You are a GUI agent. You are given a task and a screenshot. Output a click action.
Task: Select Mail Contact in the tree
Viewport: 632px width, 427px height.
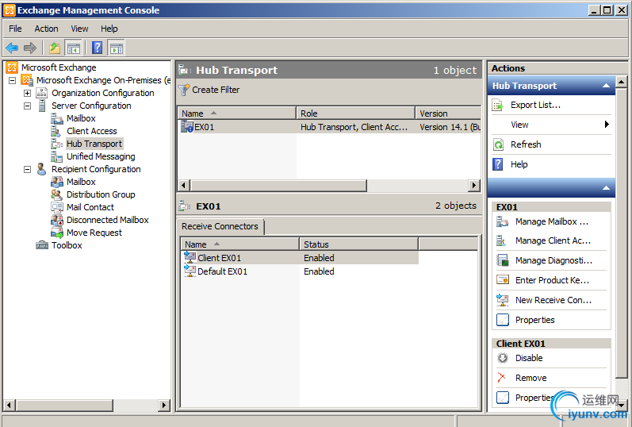[x=90, y=207]
